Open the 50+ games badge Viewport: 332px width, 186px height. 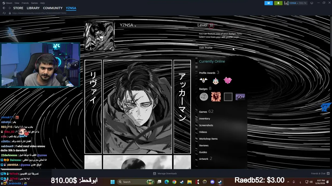[240, 97]
